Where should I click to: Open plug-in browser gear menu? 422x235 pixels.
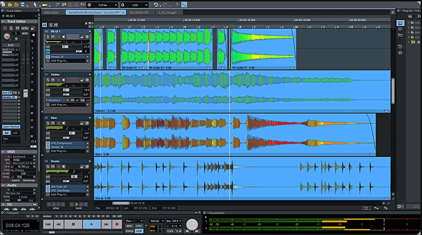point(400,207)
